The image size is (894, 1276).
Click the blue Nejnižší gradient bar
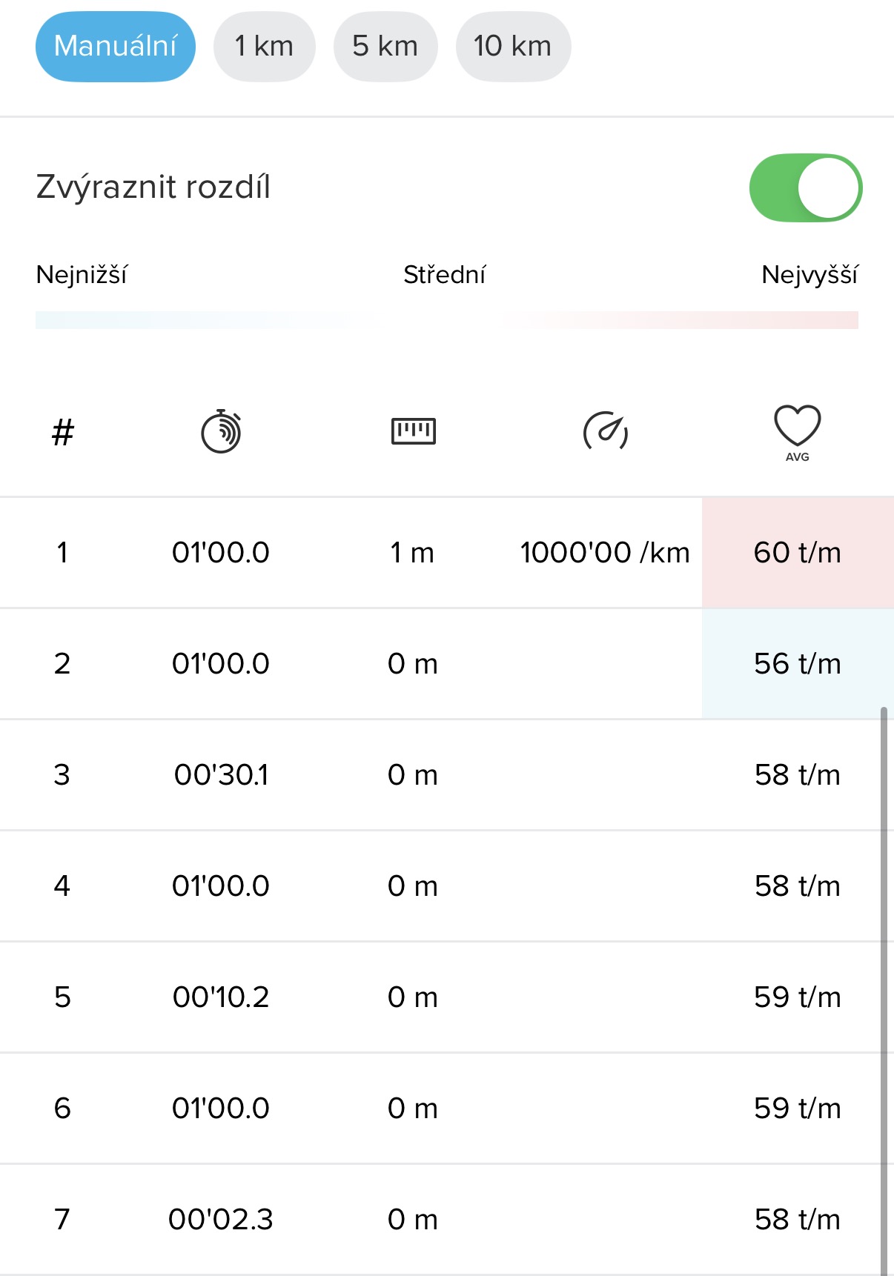tap(148, 320)
